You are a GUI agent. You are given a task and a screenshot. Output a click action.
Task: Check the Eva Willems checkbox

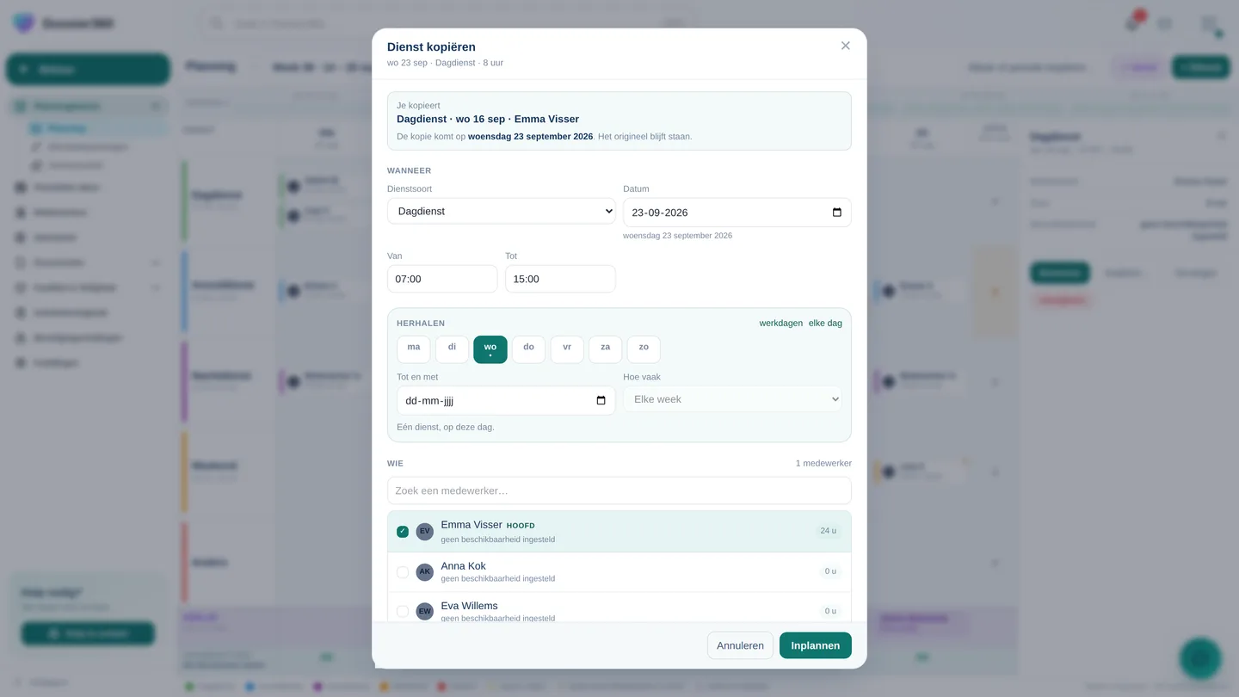[403, 612]
